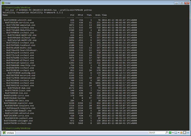Viewport: 191px width, 136px height.
Task: Click the Pid column header
Action: (x=72, y=15)
